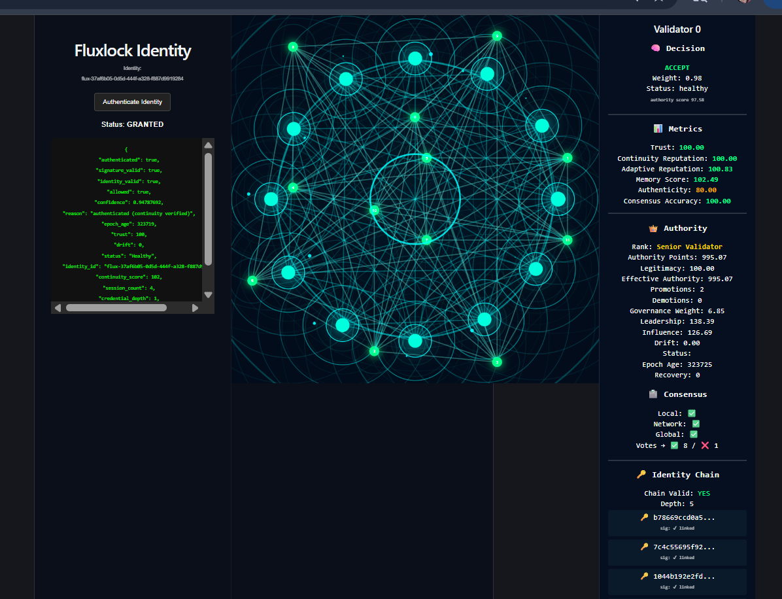Click the horizontal scrollbar thumb in JSON panel
The width and height of the screenshot is (782, 599).
116,308
